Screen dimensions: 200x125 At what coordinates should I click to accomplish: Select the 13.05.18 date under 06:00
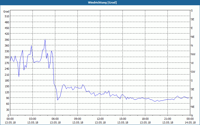click(55, 123)
